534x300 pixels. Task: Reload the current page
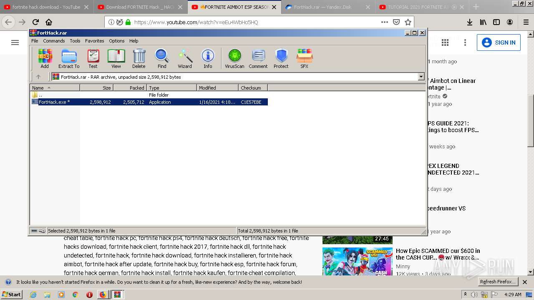pos(35,22)
